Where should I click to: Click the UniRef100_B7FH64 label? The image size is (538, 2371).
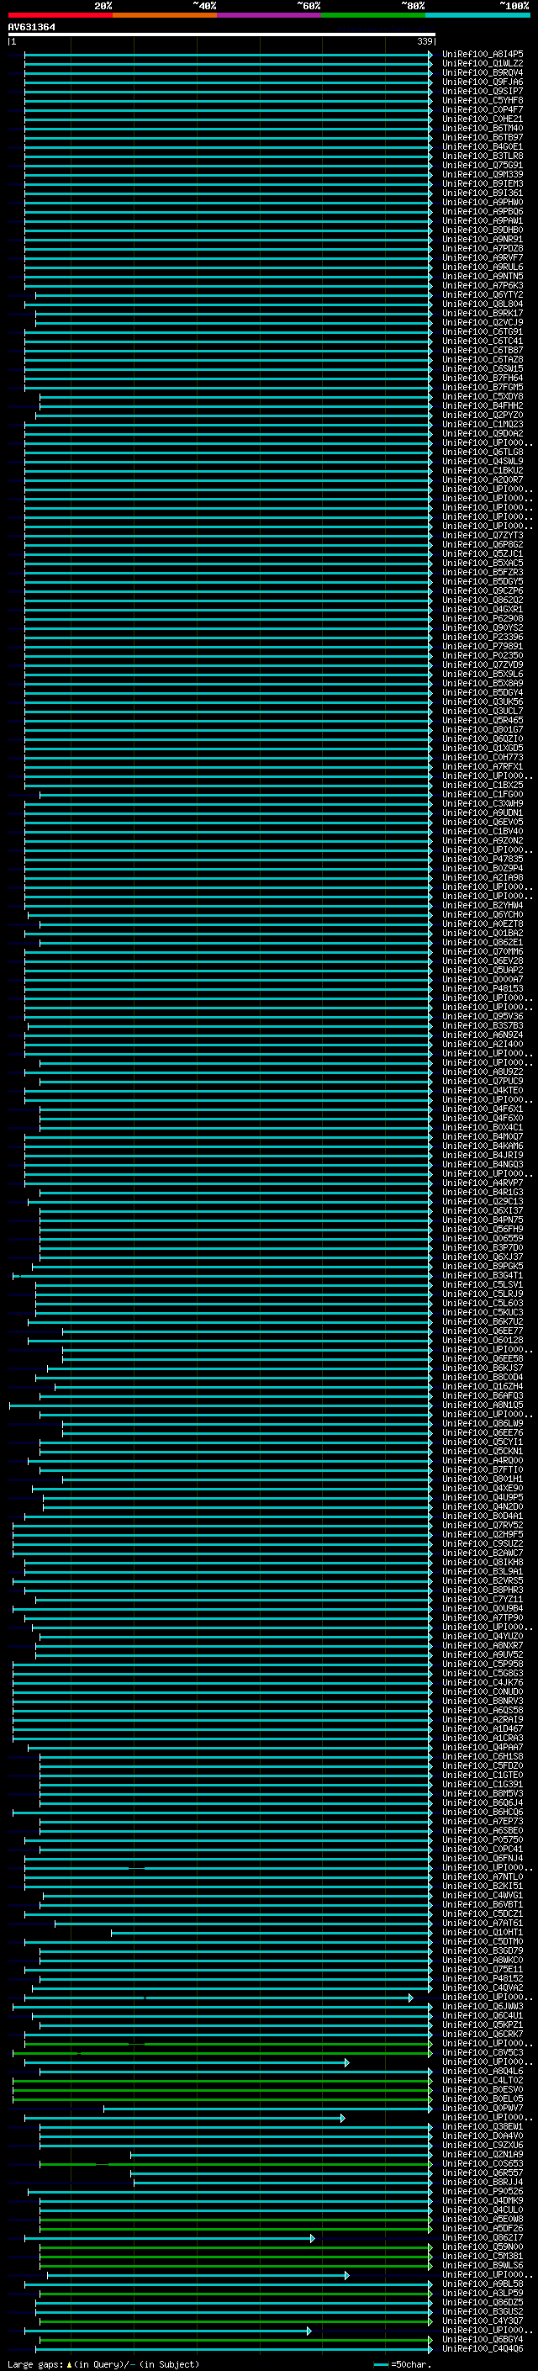point(483,378)
